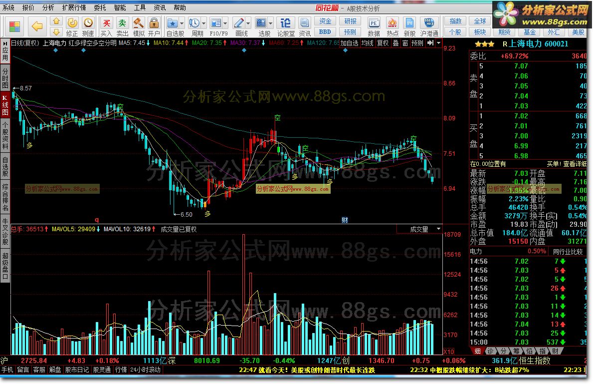The width and height of the screenshot is (593, 384).
Task: Open the 沪港通 icon
Action: click(x=429, y=27)
